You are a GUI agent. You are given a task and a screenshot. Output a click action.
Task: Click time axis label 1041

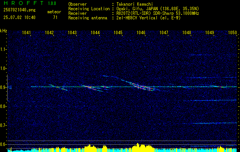[x=26, y=32]
